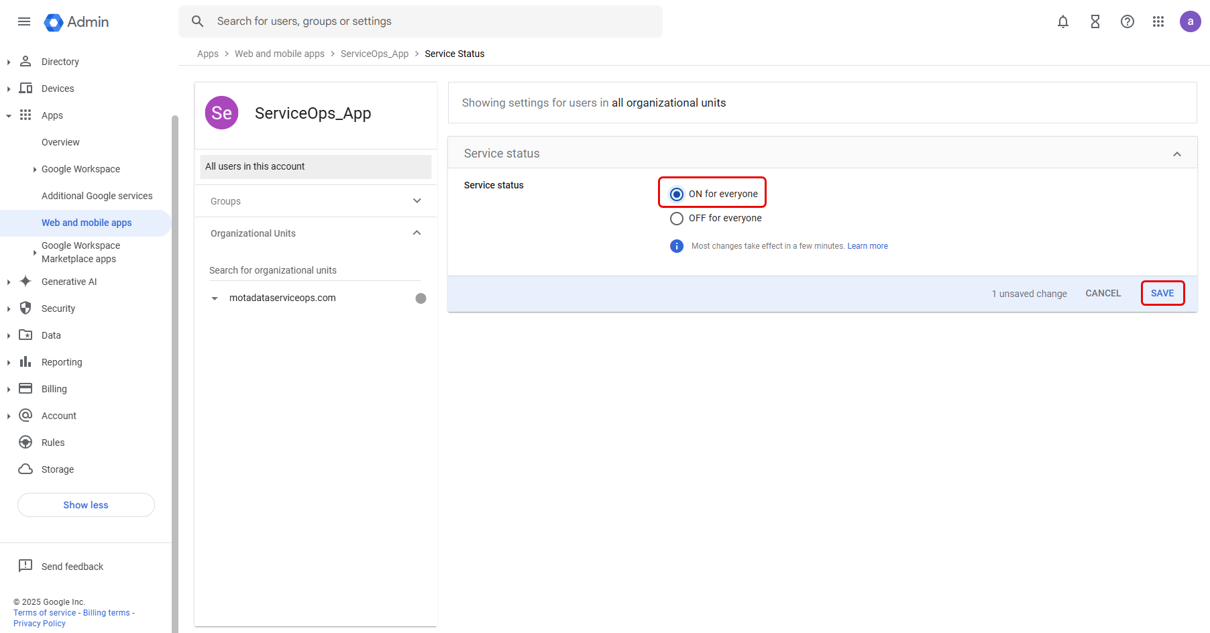
Task: Click the help question mark icon
Action: (x=1127, y=21)
